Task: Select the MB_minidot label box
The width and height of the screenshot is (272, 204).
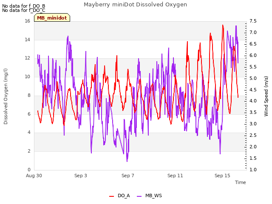Action: (52, 18)
